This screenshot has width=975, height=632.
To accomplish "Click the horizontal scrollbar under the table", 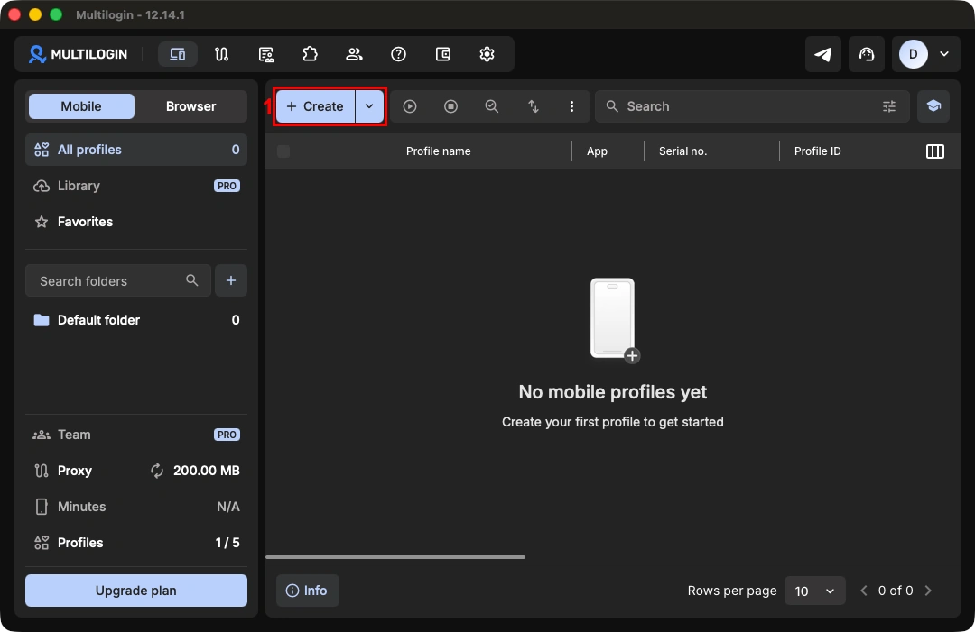I will [x=395, y=557].
